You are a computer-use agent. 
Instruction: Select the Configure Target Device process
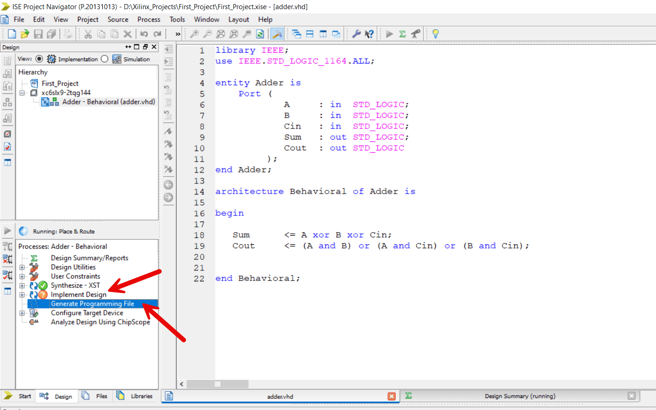(x=87, y=313)
